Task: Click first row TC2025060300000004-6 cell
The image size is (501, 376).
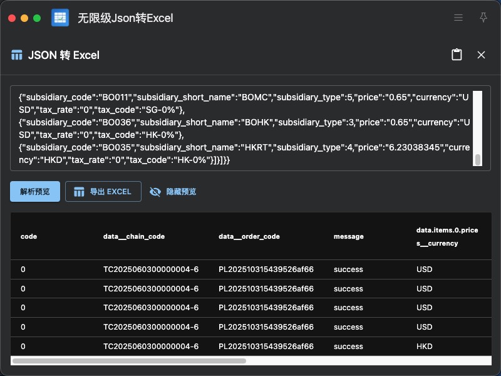Action: (x=150, y=269)
